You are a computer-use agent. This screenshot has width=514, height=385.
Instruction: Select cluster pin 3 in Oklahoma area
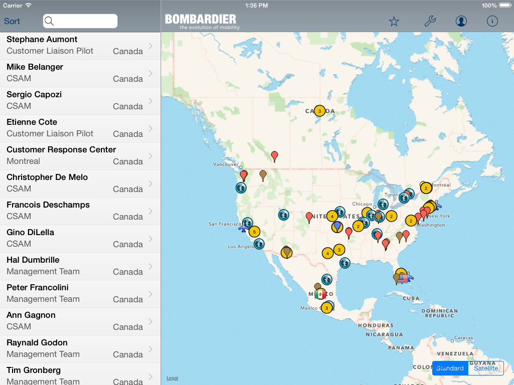339,250
